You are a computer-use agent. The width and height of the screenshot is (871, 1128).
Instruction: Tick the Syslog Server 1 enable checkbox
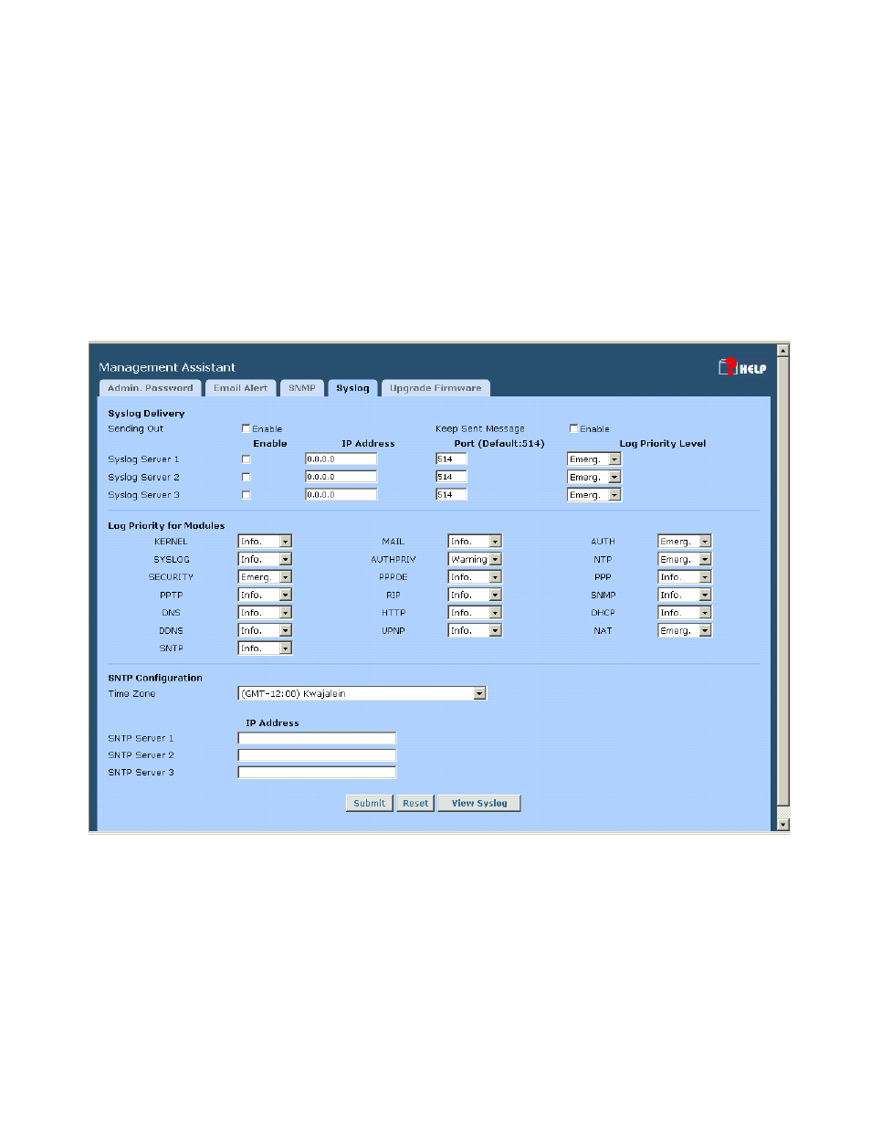click(246, 459)
